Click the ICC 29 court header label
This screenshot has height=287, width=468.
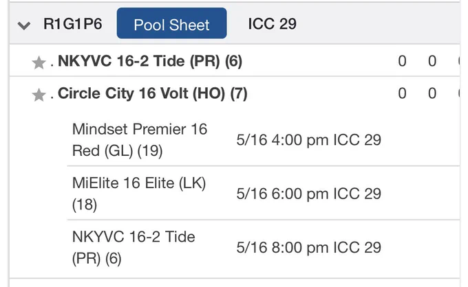pos(273,24)
